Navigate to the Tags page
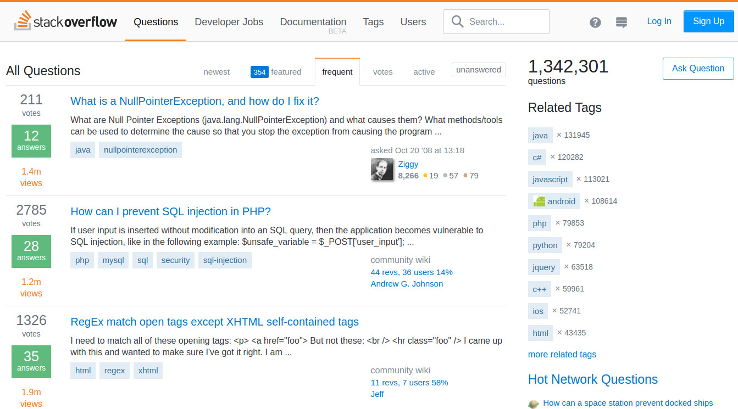This screenshot has width=738, height=409. point(373,21)
